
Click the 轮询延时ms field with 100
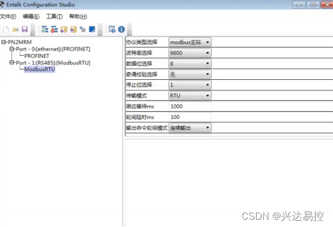tap(190, 117)
